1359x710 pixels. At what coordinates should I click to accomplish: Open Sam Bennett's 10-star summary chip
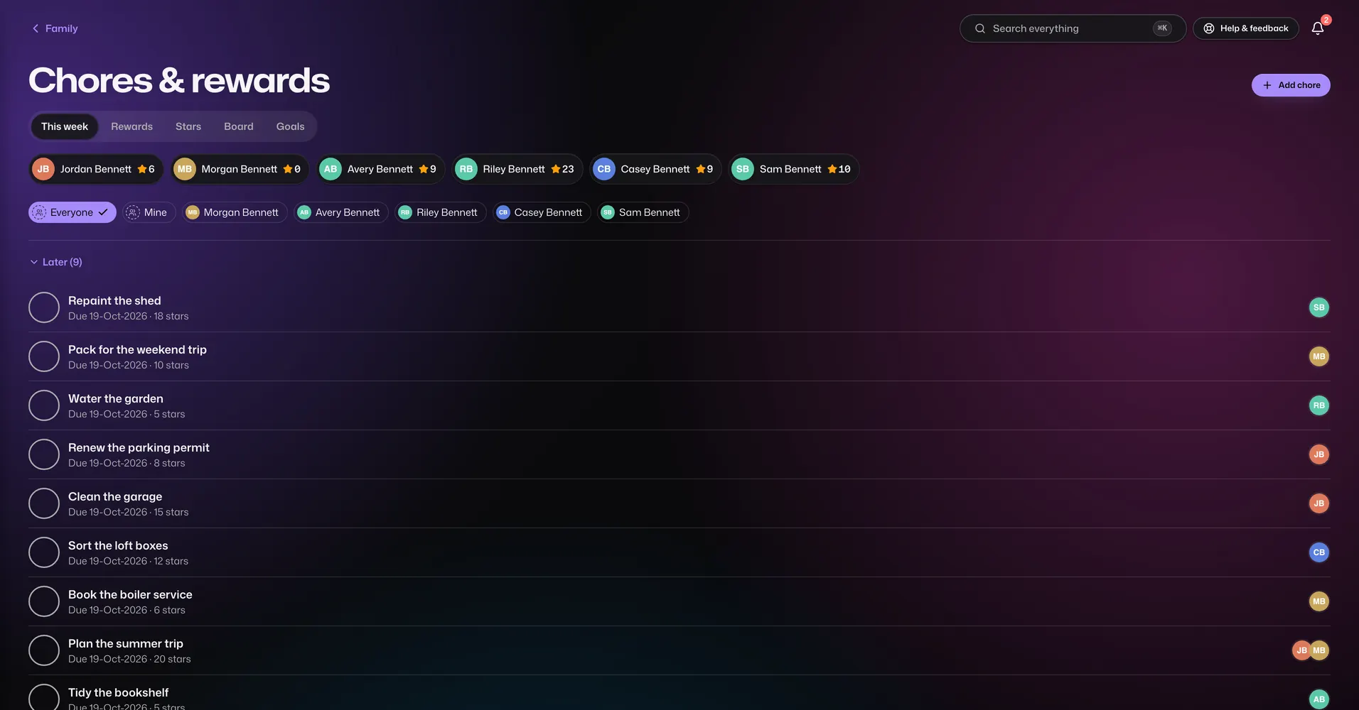click(x=793, y=169)
